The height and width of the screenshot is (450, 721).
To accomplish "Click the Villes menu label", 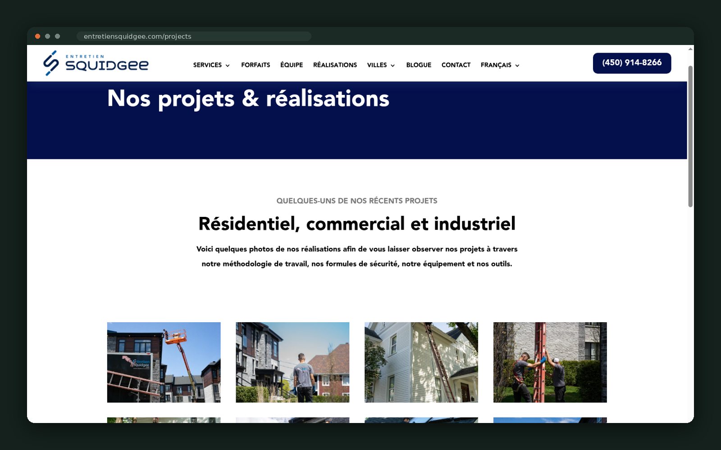I will pyautogui.click(x=377, y=65).
